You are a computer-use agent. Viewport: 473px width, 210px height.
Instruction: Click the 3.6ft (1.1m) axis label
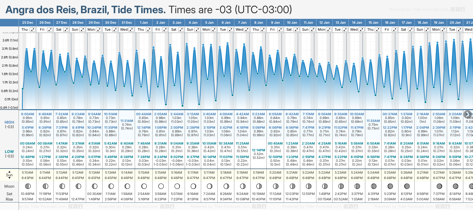tap(10, 40)
